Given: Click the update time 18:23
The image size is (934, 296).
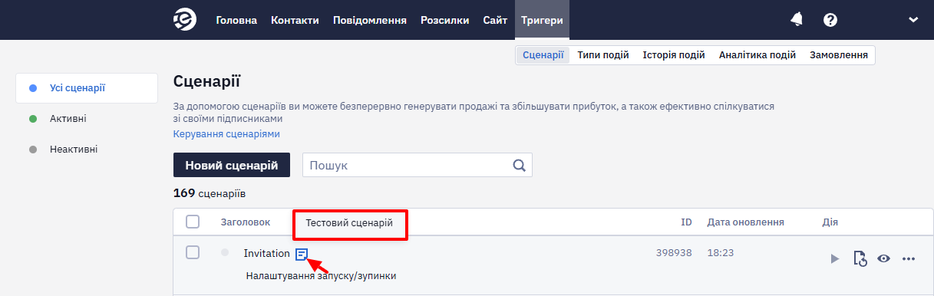Looking at the screenshot, I should [x=721, y=253].
